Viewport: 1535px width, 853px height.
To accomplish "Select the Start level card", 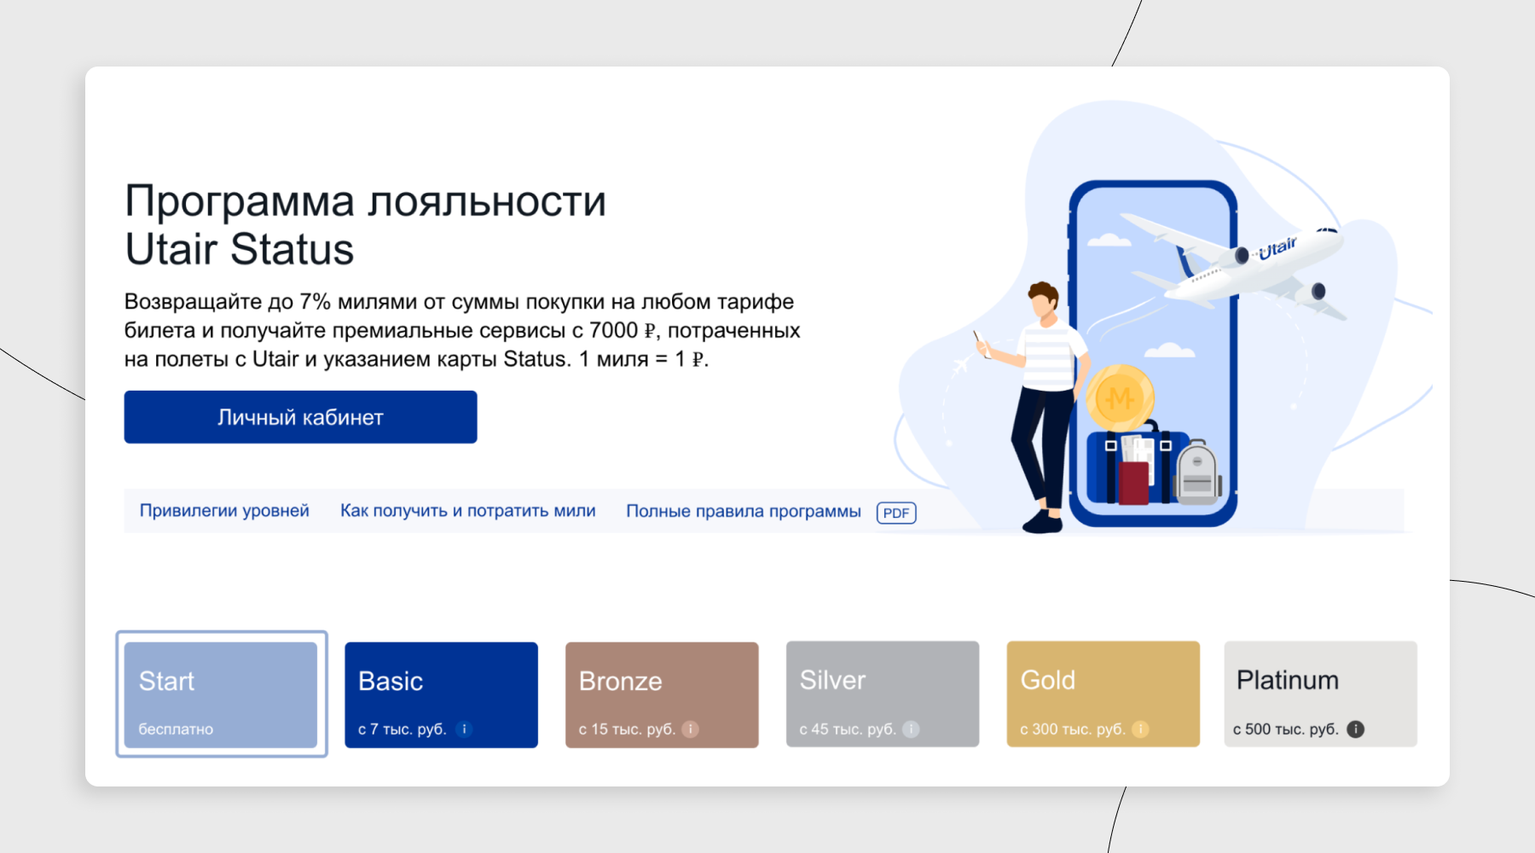I will tap(221, 694).
